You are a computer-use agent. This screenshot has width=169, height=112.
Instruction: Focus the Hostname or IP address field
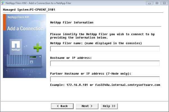(105, 63)
